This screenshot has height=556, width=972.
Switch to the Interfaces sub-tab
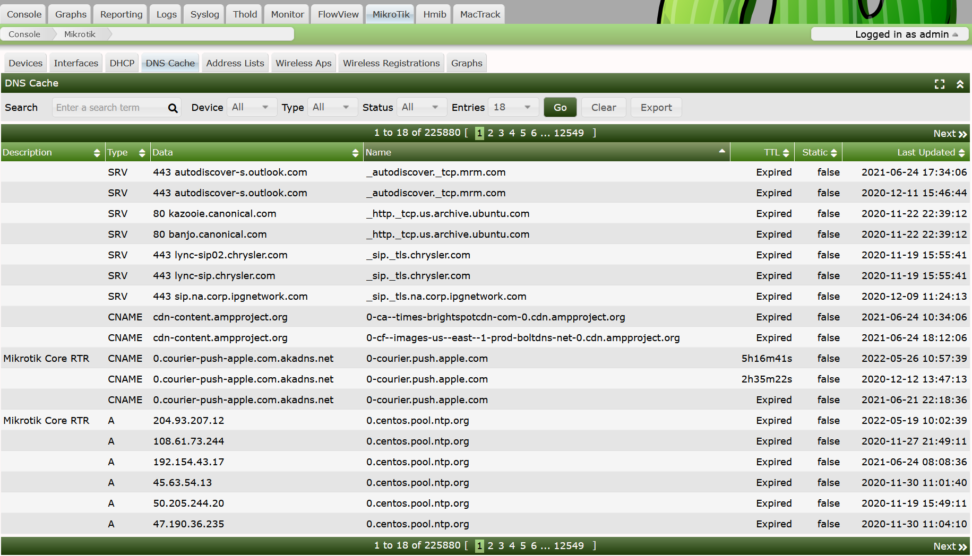tap(76, 63)
